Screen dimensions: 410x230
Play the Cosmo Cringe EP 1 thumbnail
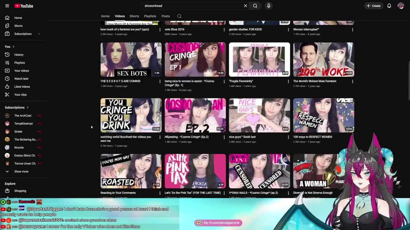click(x=195, y=59)
